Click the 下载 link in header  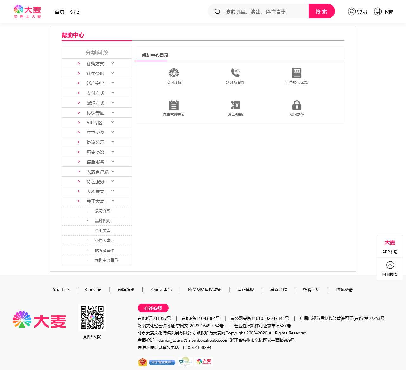pos(388,12)
